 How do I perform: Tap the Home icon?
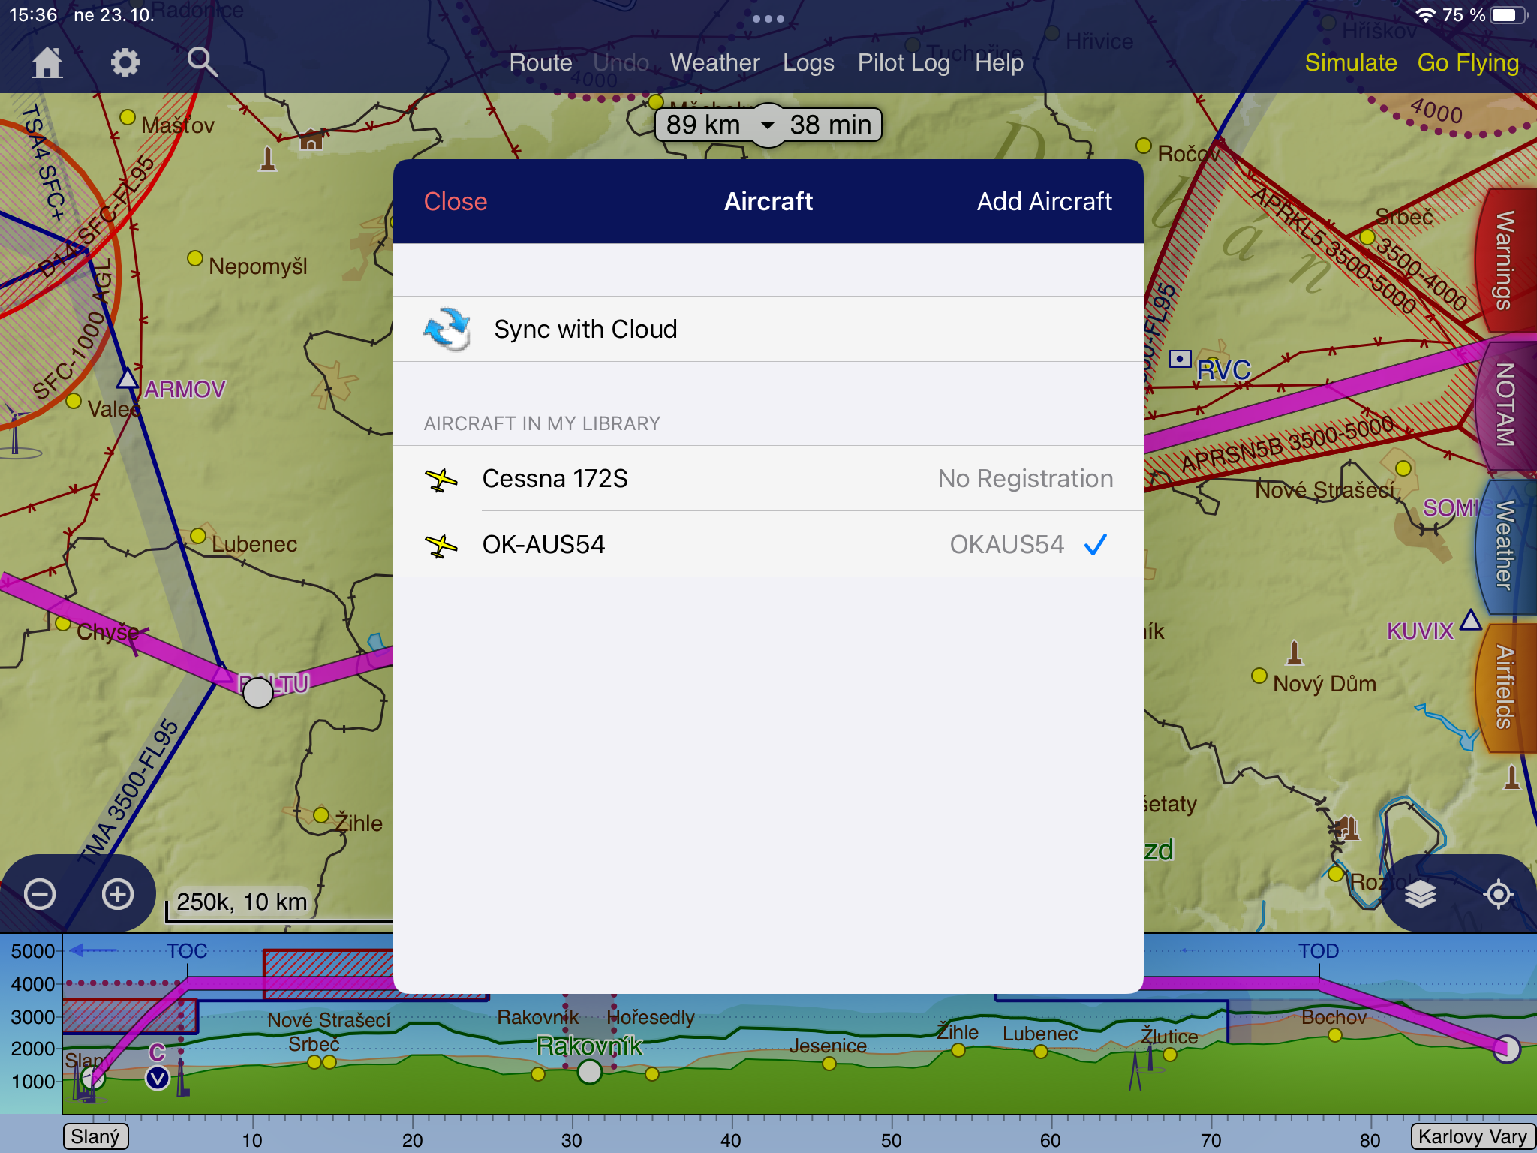[x=47, y=62]
